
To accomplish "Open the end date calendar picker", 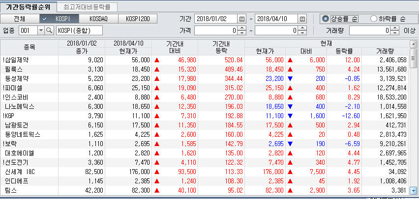I will pos(302,19).
